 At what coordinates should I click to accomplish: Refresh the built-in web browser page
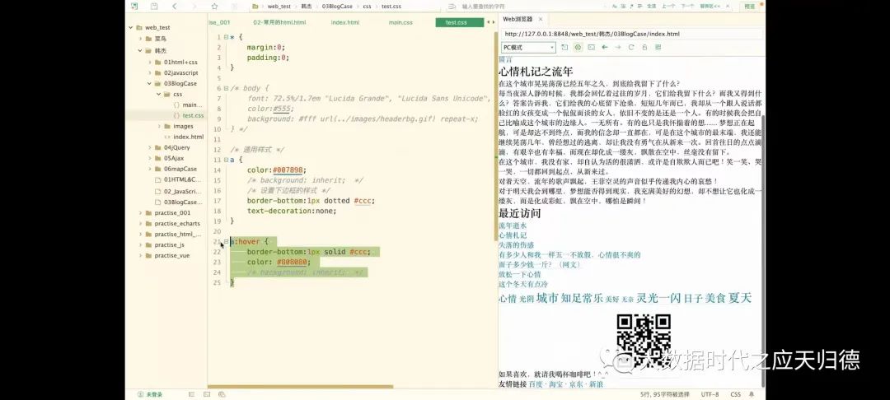(x=631, y=48)
